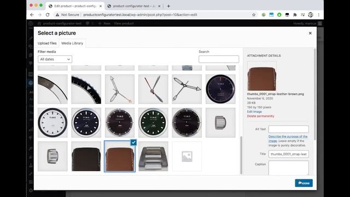Open the Describe the purpose of the image link
Image resolution: width=350 pixels, height=197 pixels.
[x=288, y=138]
